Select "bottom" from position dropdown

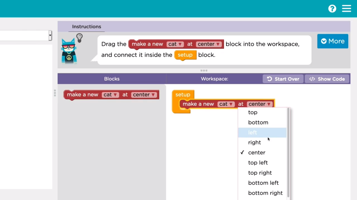pyautogui.click(x=258, y=122)
